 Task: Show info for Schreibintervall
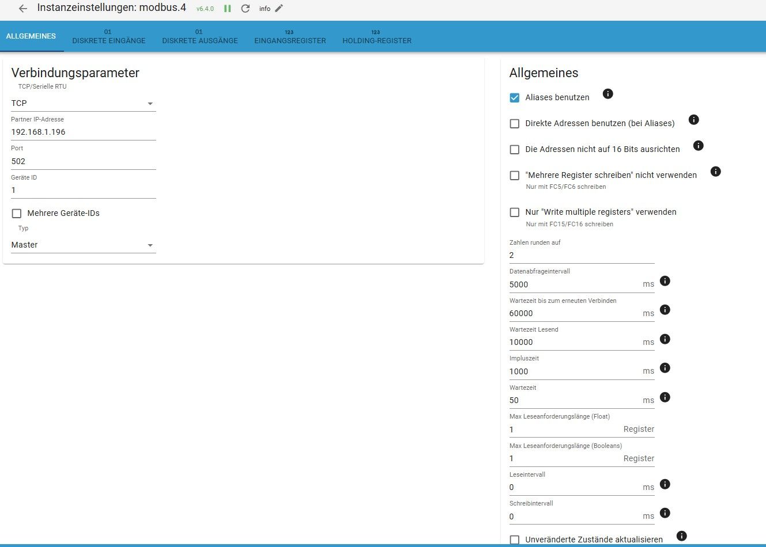(x=665, y=513)
